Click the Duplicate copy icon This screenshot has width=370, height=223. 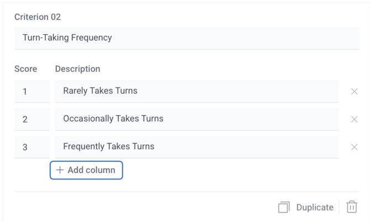point(284,208)
